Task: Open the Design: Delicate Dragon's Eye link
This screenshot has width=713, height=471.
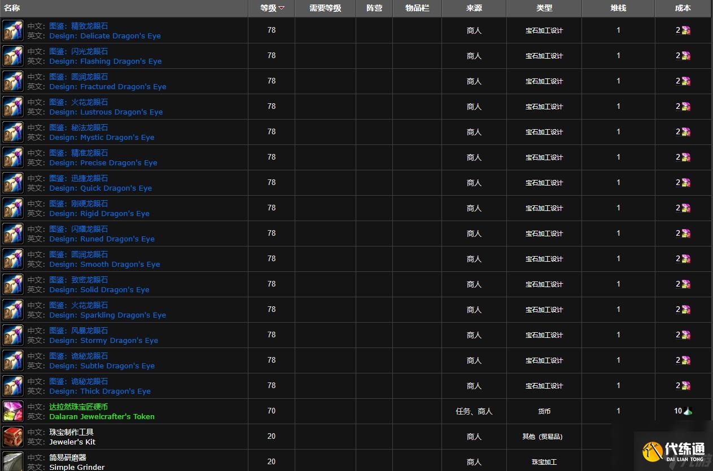Action: 105,36
